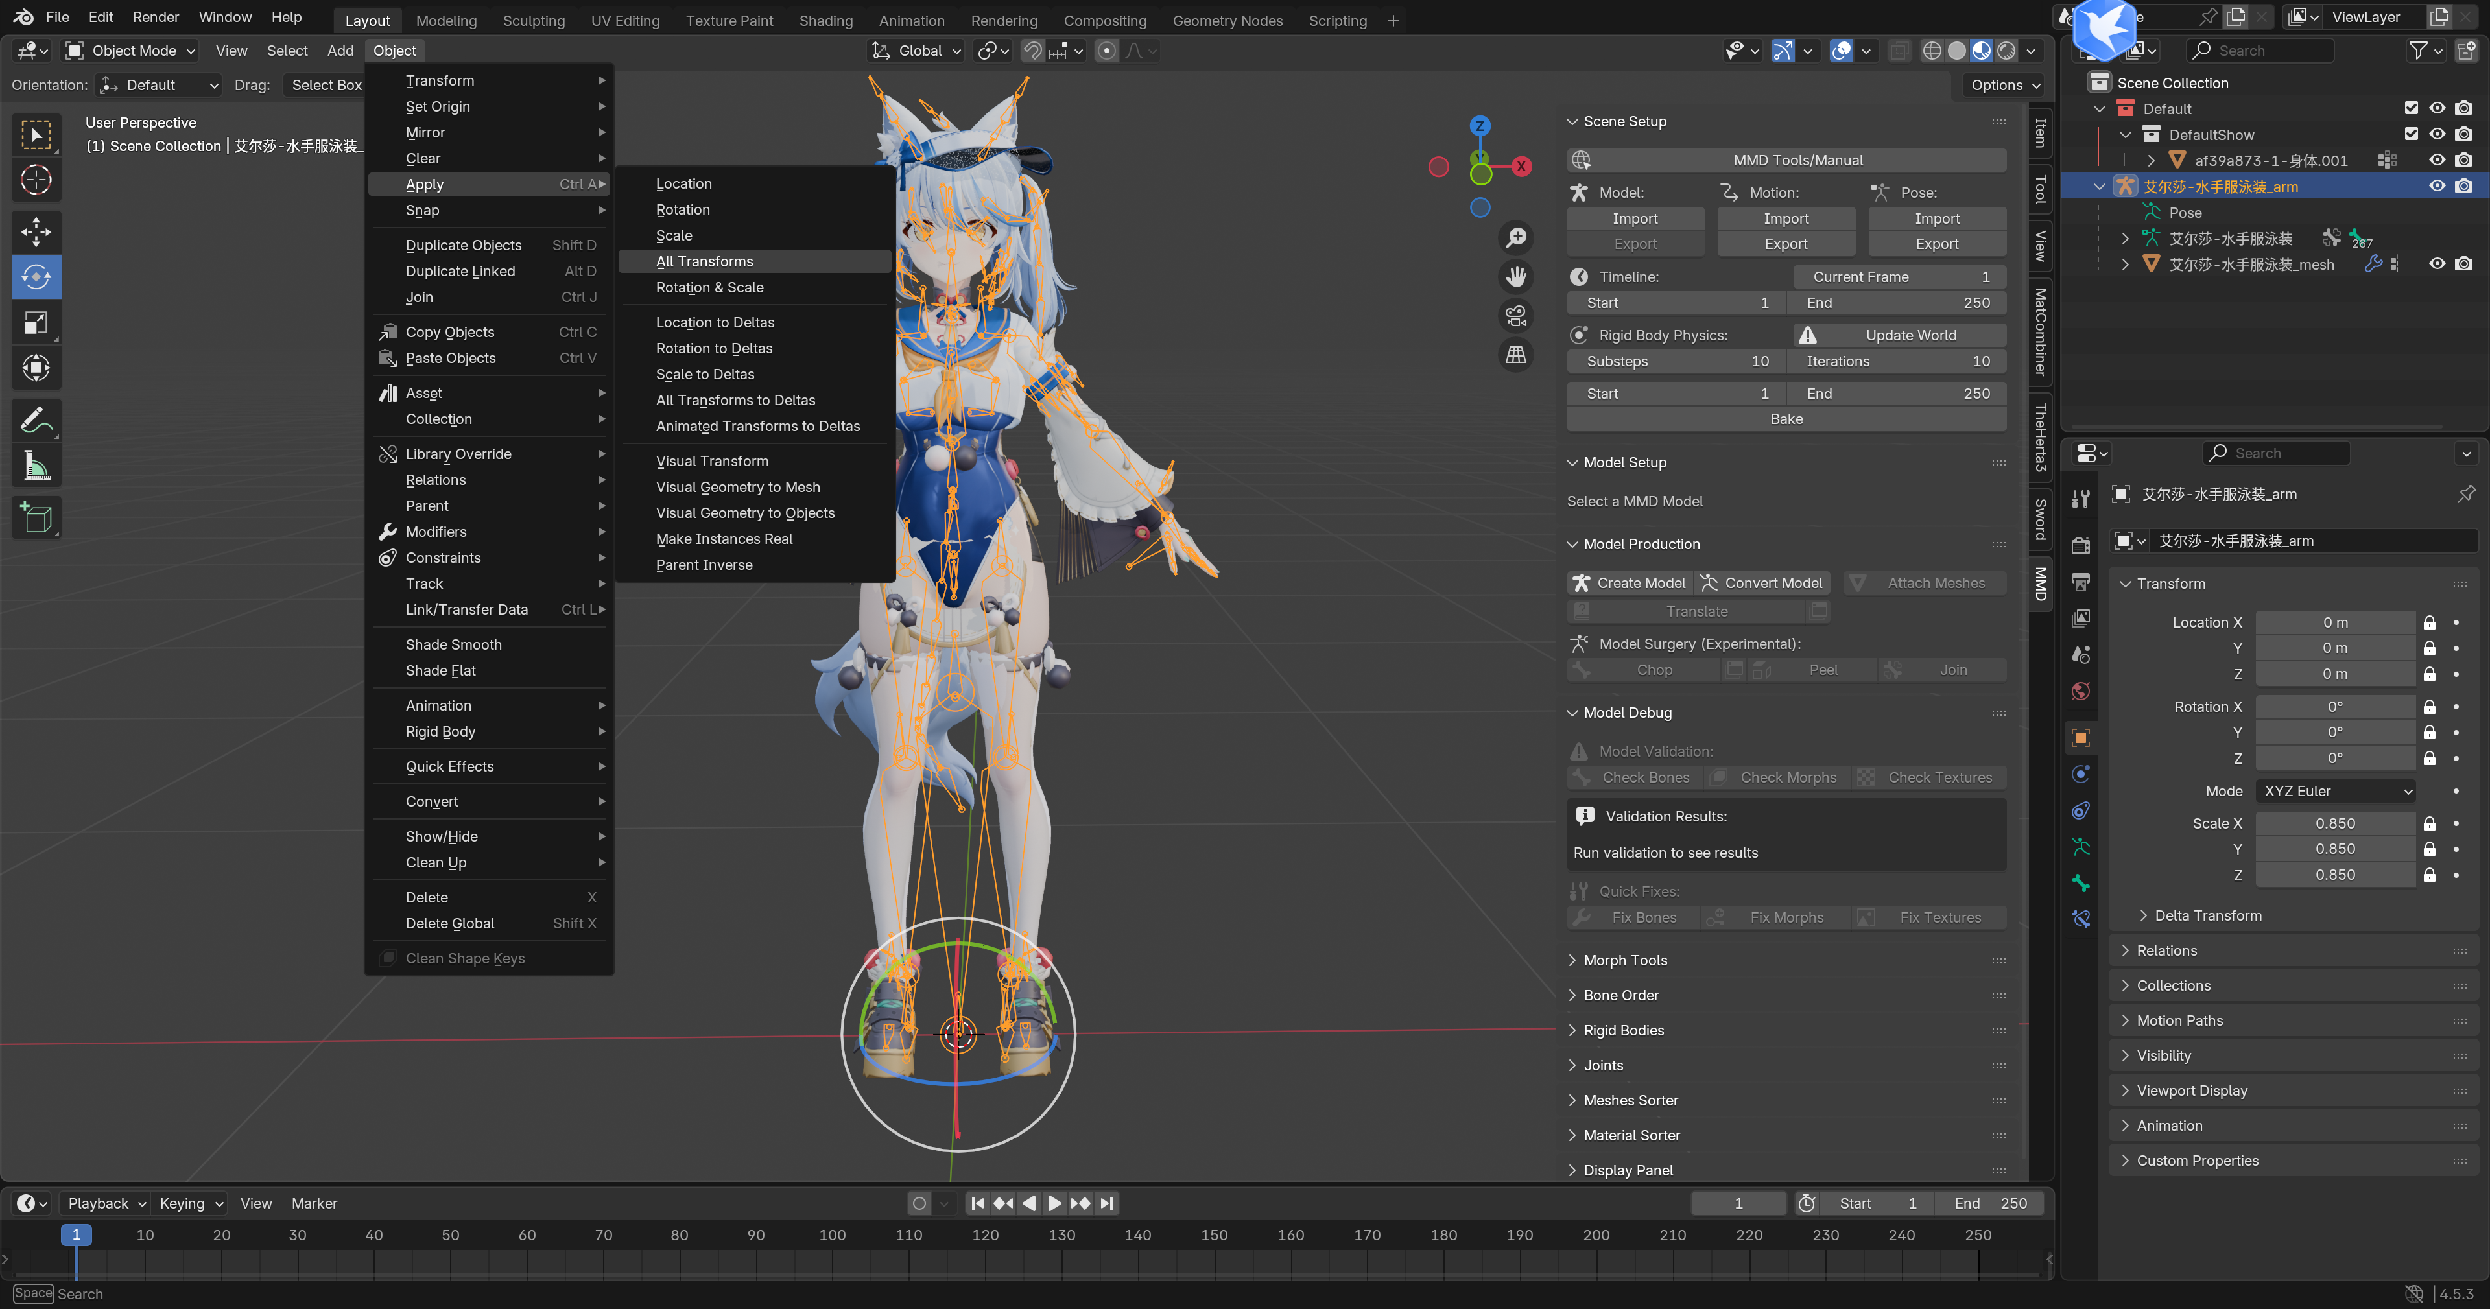Toggle viewport overlays in the header
The height and width of the screenshot is (1309, 2490).
pos(1842,51)
